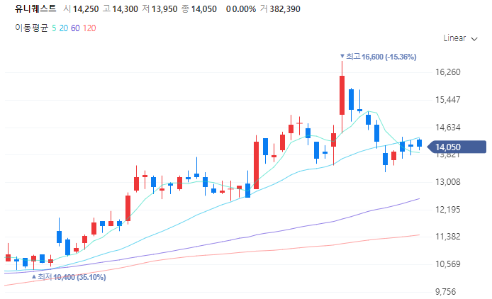Click the 9,756 axis label
492x299 pixels.
pyautogui.click(x=445, y=292)
